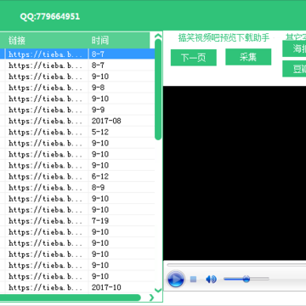The height and width of the screenshot is (306, 306).
Task: Select the highlighted row dated 8-7
Action: [77, 54]
